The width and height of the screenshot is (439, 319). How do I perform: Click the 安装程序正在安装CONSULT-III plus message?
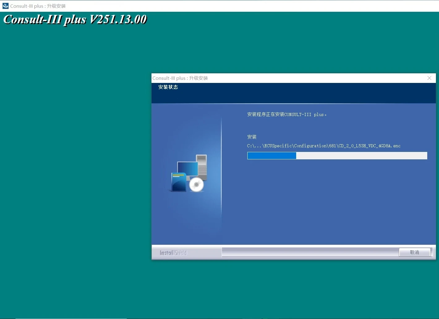click(x=287, y=114)
